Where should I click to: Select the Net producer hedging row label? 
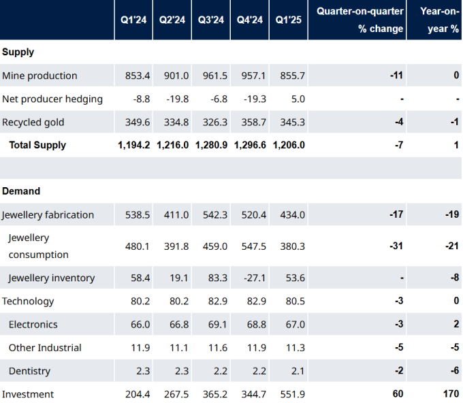52,99
